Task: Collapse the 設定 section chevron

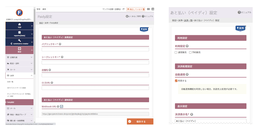Action: point(32,50)
